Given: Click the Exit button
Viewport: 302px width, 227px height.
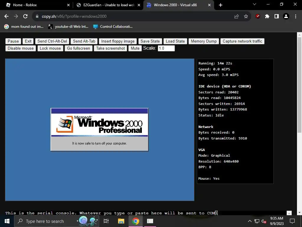Looking at the screenshot, I should click(28, 41).
